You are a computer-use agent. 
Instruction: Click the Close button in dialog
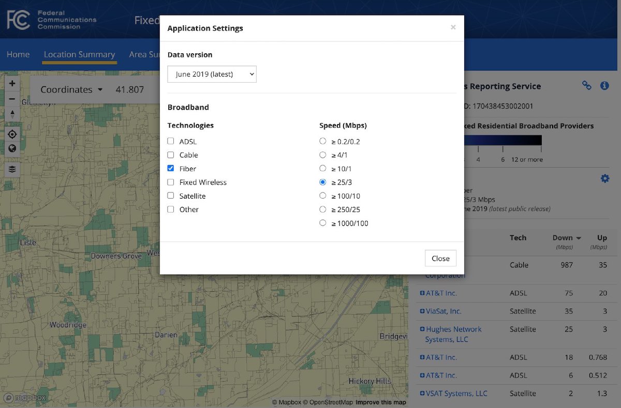(x=440, y=259)
